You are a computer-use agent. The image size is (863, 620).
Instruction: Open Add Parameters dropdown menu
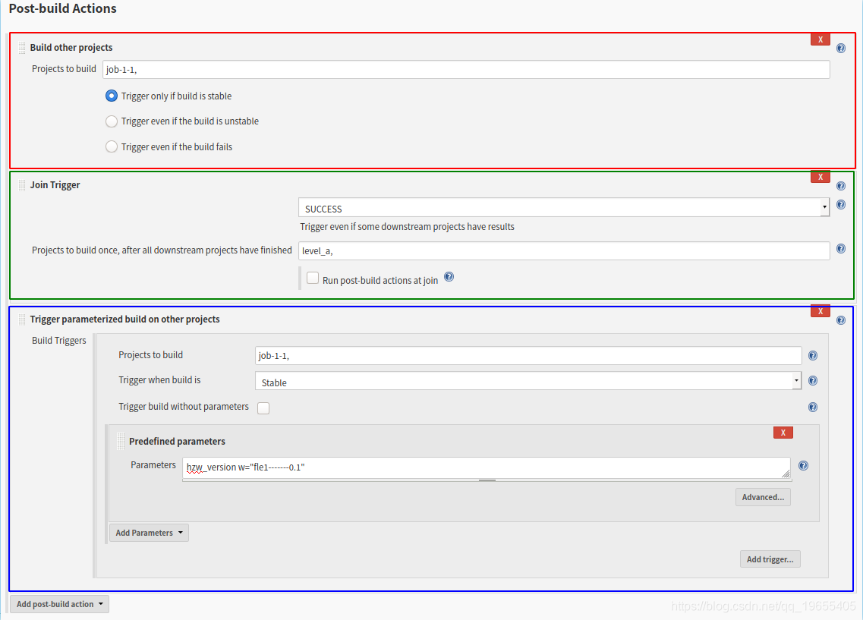point(149,533)
